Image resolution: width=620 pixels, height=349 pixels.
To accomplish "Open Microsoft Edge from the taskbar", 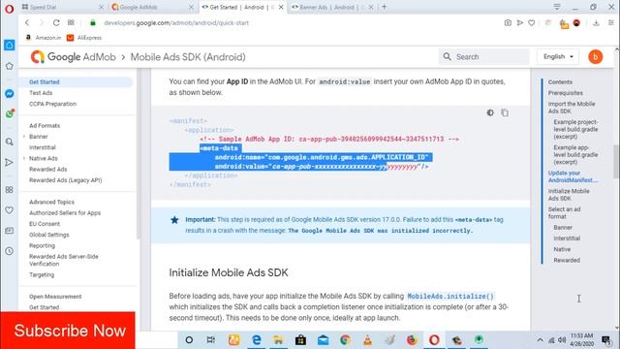I will tap(256, 340).
